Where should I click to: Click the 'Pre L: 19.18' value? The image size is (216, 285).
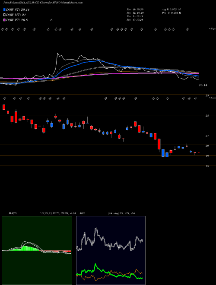[135, 16]
